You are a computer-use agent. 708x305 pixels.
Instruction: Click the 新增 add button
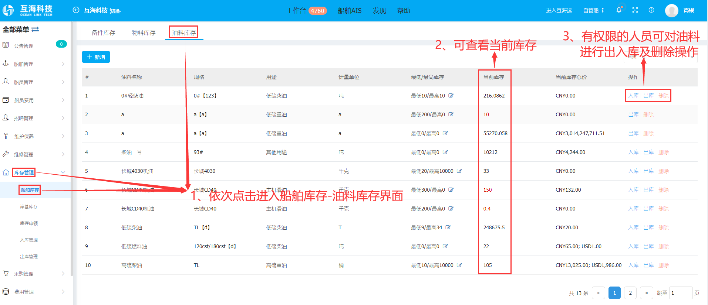tap(96, 57)
